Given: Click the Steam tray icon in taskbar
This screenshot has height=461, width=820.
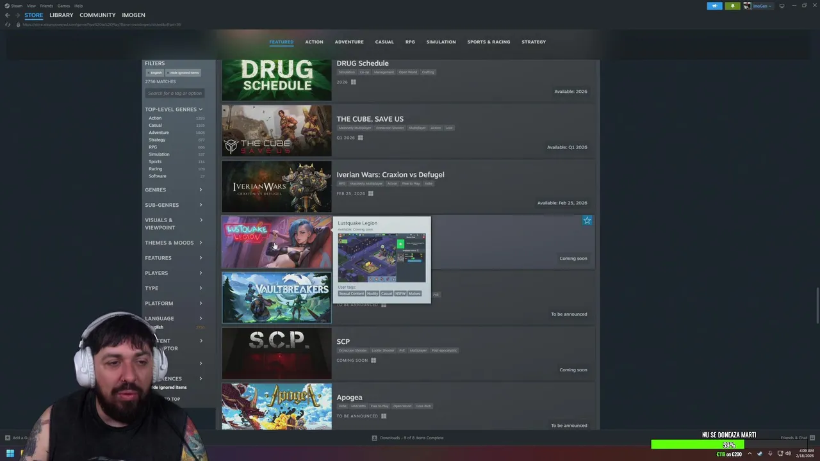Looking at the screenshot, I should (760, 454).
